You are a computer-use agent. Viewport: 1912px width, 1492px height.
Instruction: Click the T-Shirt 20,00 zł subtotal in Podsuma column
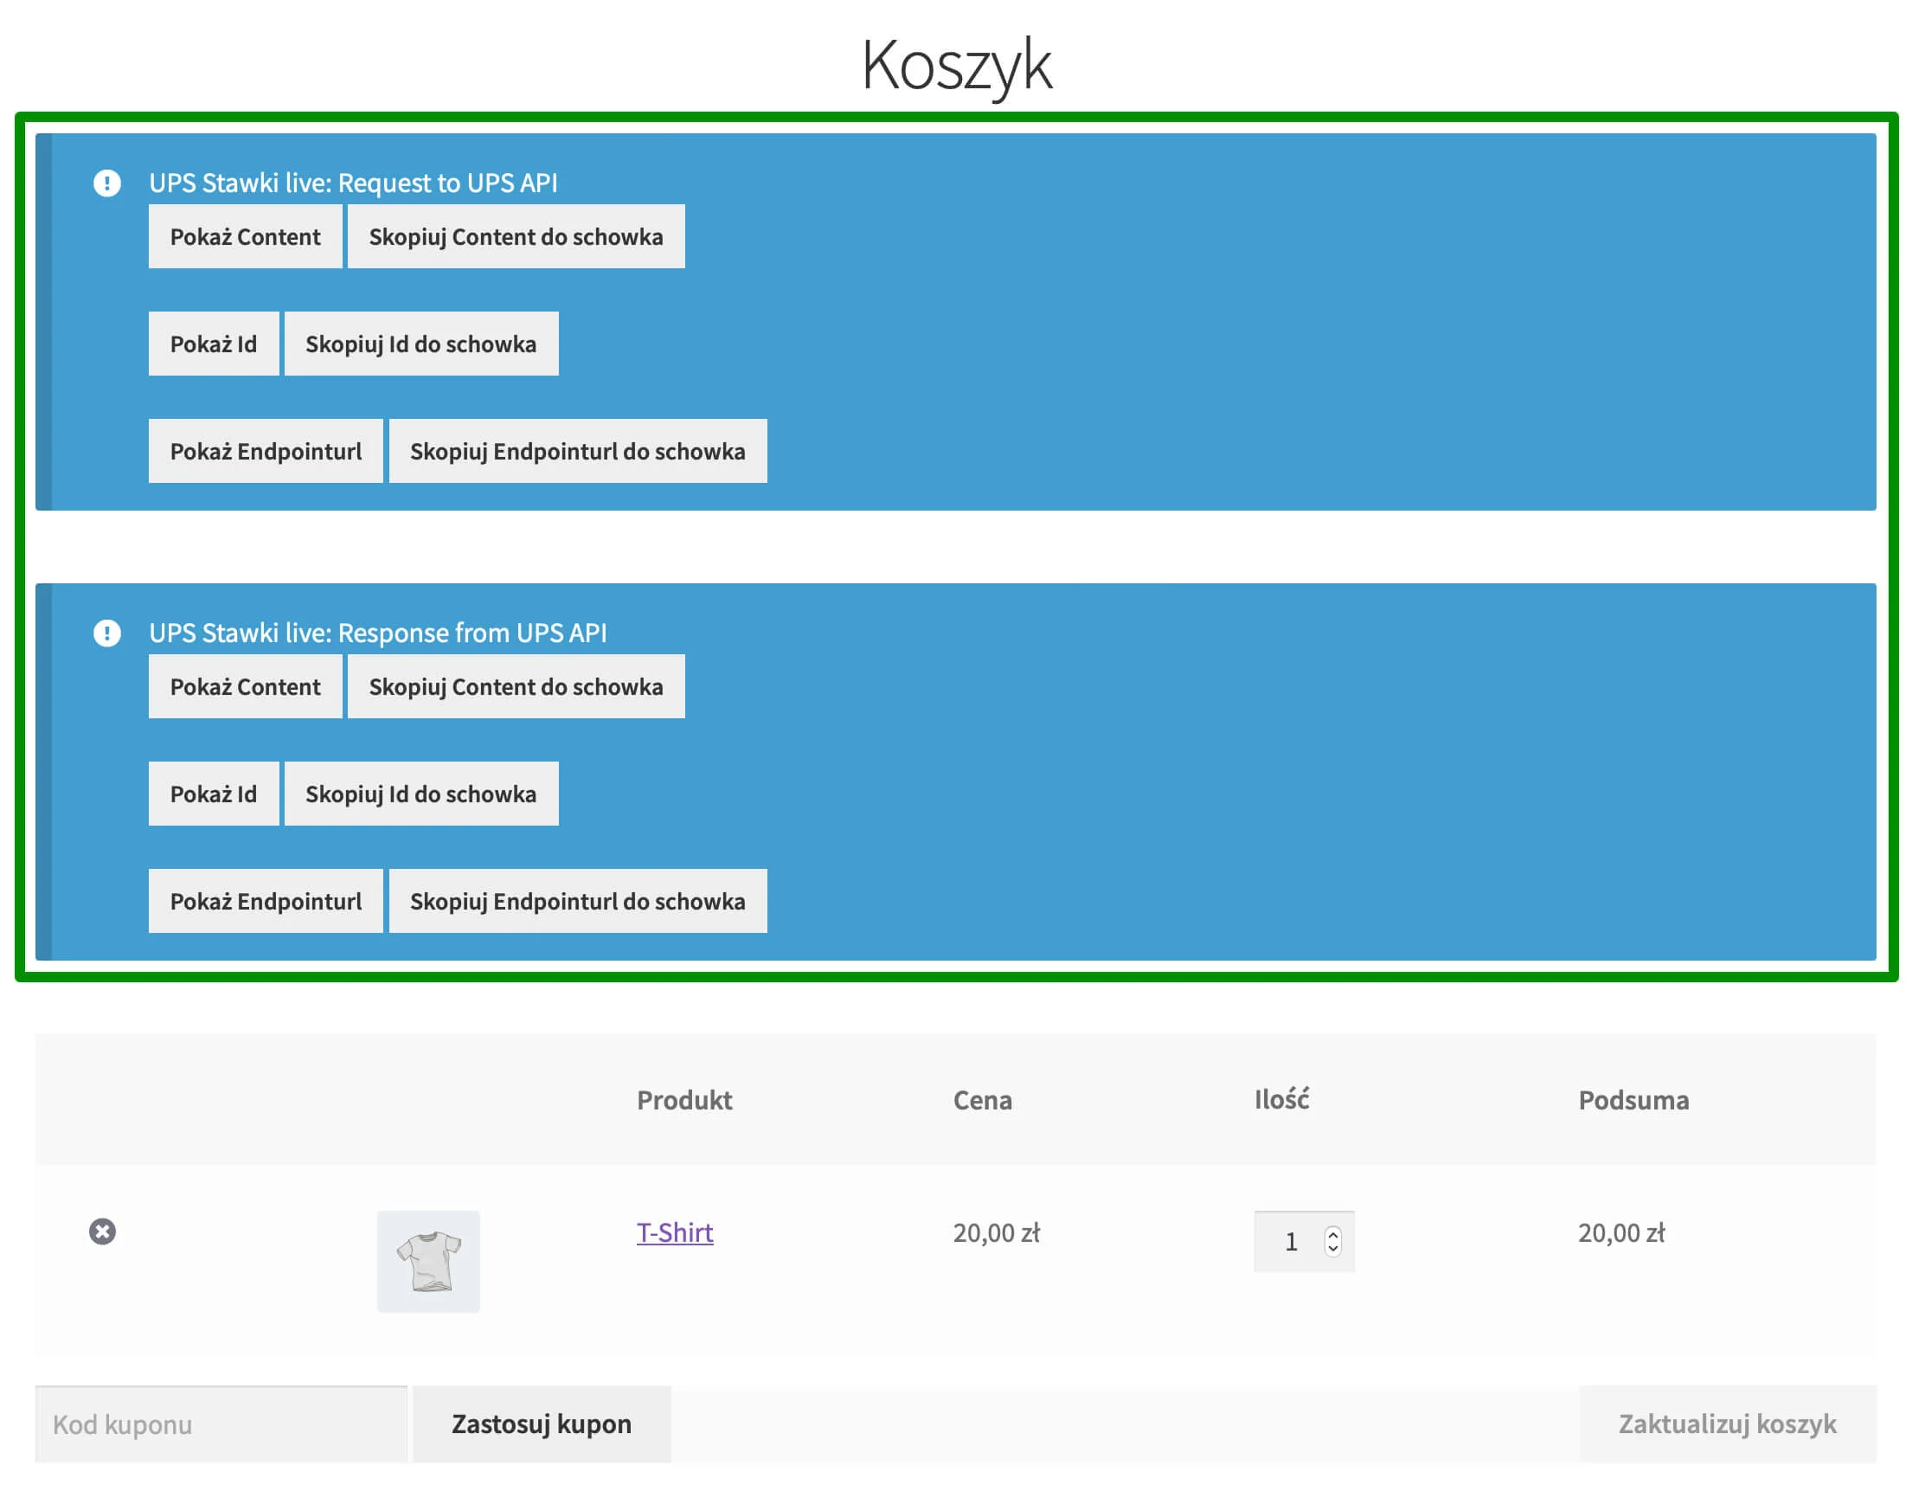coord(1621,1233)
